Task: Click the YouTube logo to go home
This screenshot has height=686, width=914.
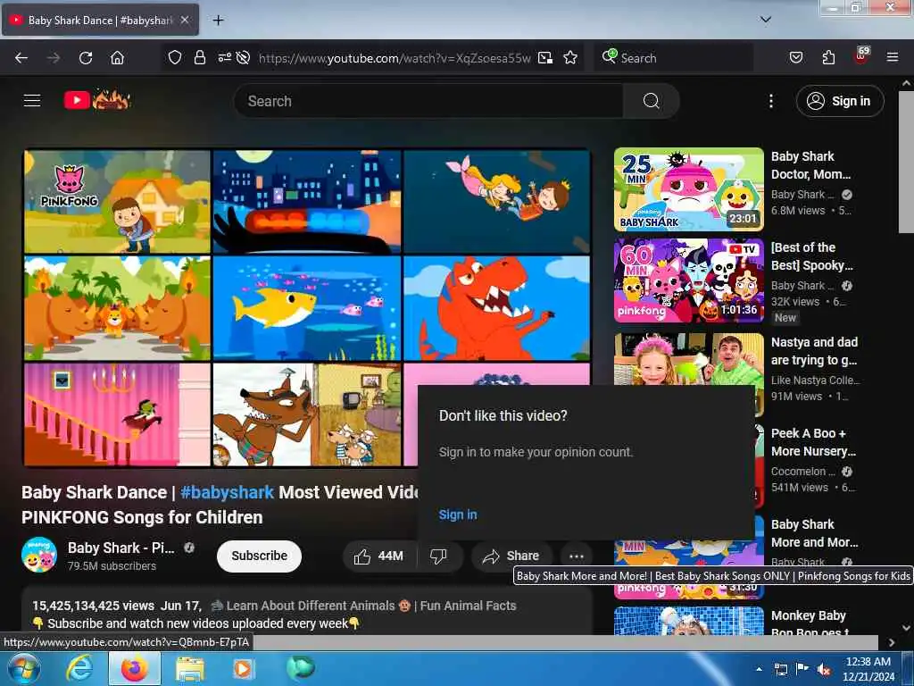Action: pyautogui.click(x=97, y=100)
